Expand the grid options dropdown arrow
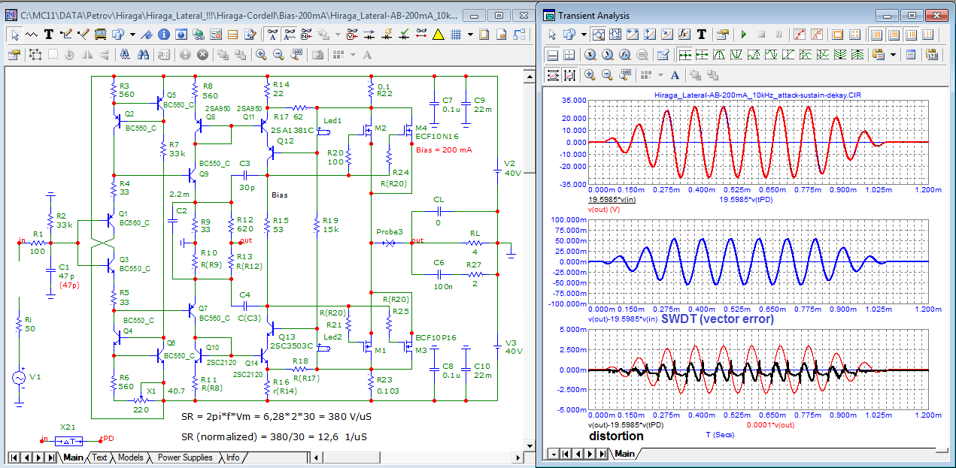This screenshot has height=468, width=956. tap(470, 34)
